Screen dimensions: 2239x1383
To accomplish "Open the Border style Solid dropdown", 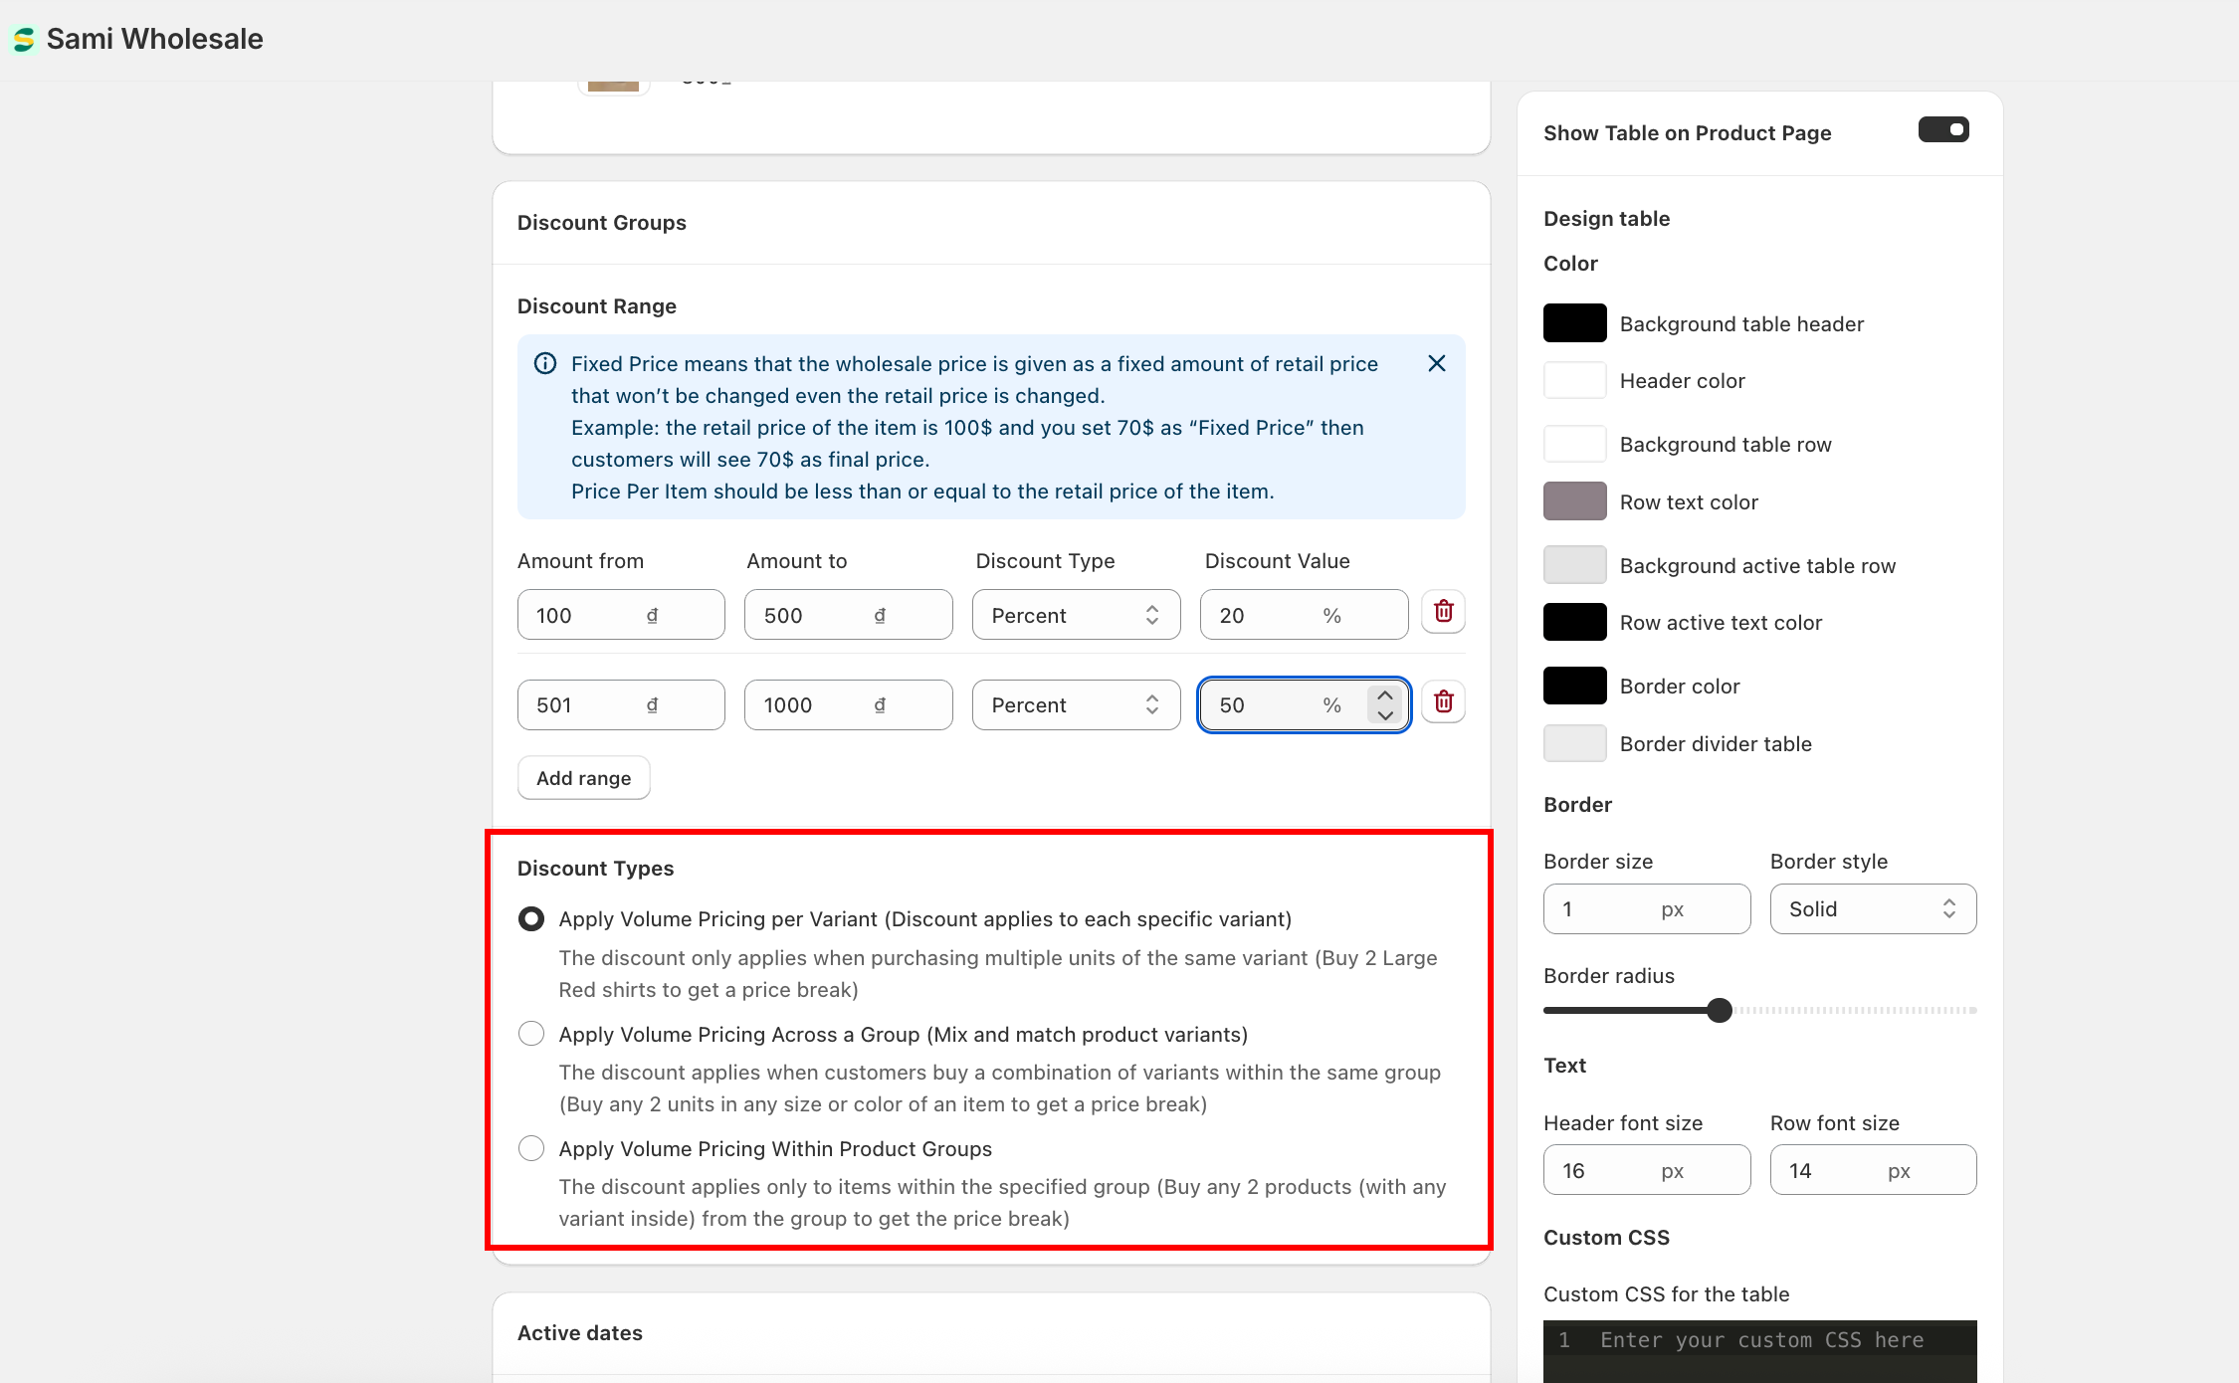I will pos(1872,909).
